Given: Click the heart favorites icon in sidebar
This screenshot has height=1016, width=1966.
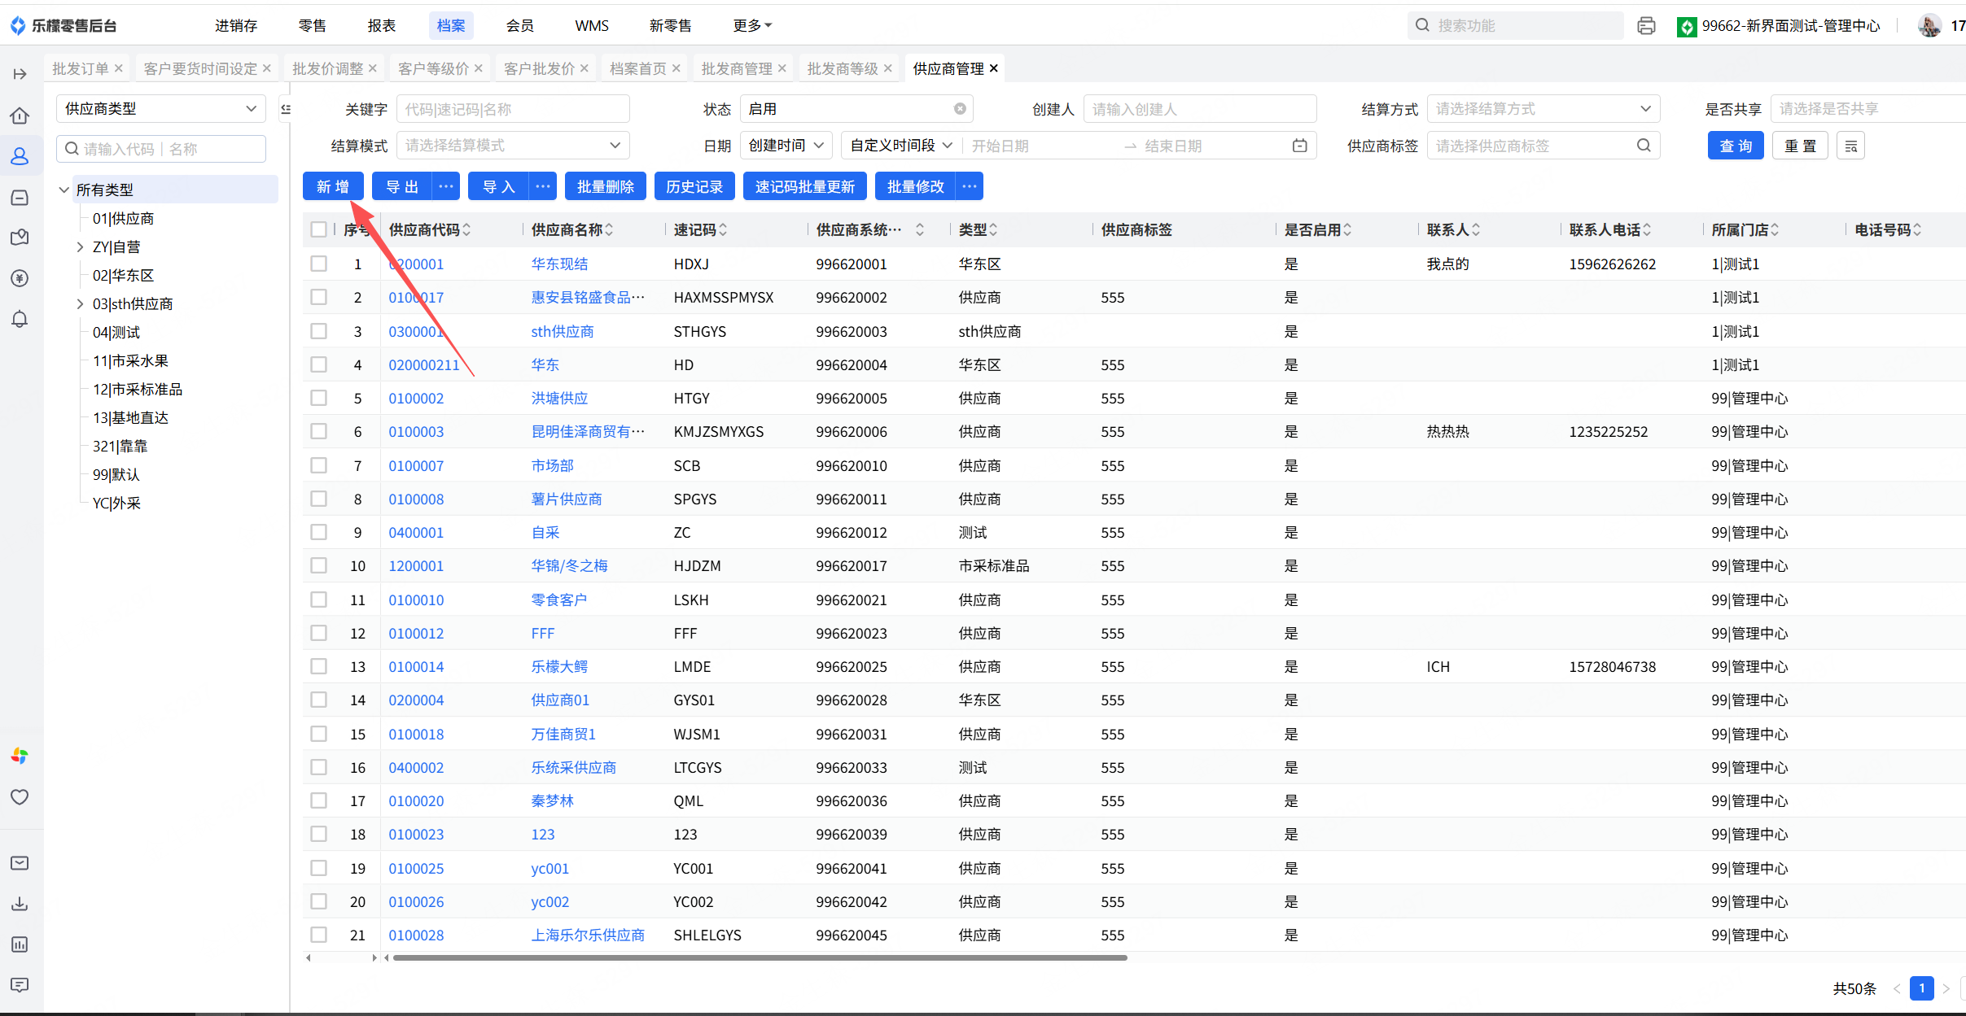Looking at the screenshot, I should pos(20,797).
